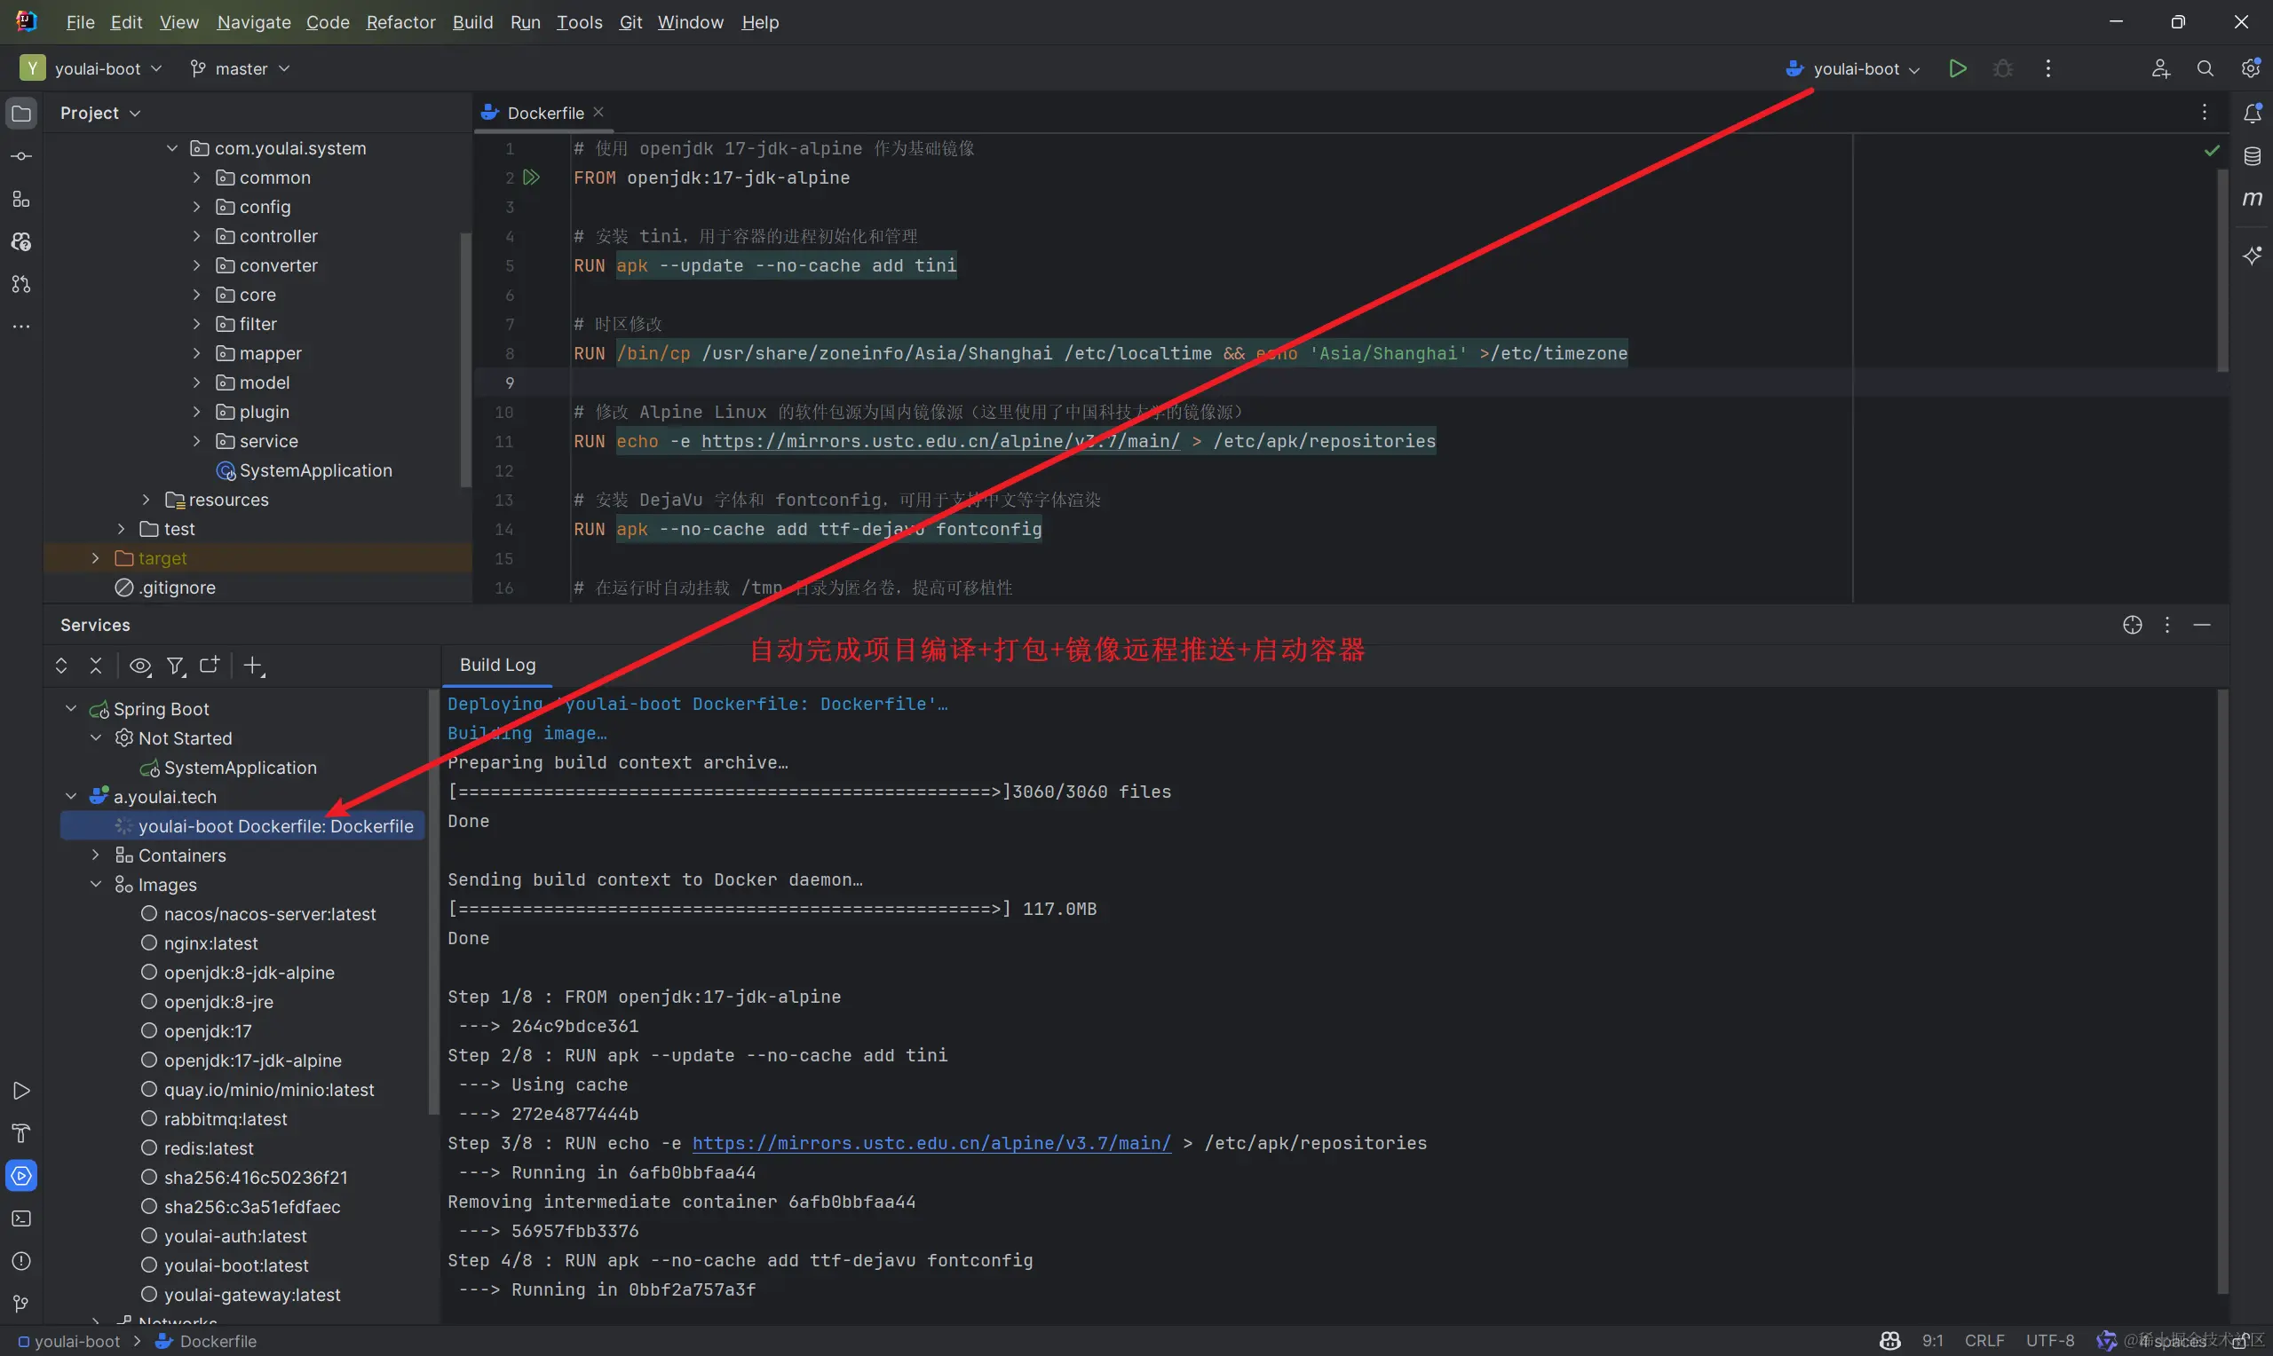
Task: Click the Debug bug icon
Action: (x=2002, y=68)
